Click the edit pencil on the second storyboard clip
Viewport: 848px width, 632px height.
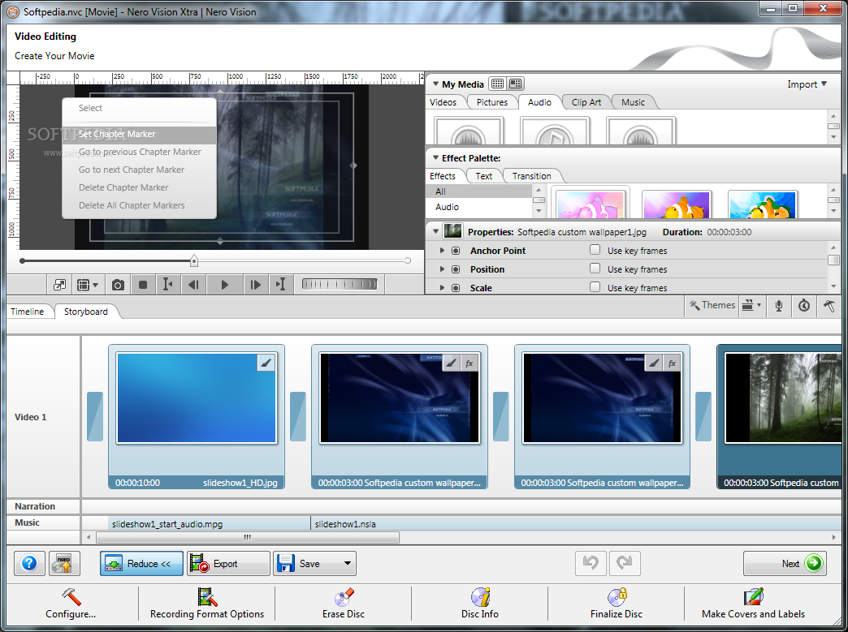point(451,363)
